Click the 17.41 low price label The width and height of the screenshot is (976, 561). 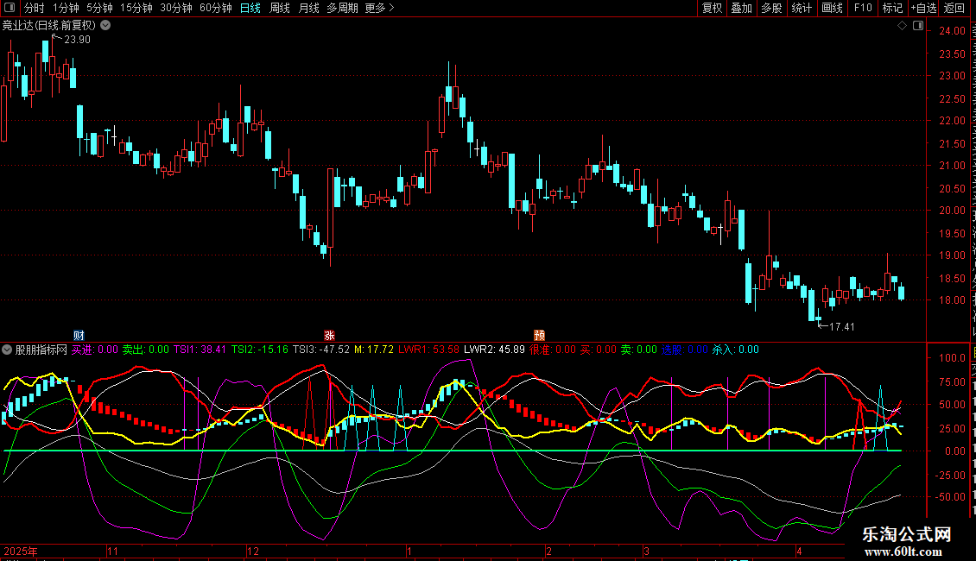tap(841, 327)
